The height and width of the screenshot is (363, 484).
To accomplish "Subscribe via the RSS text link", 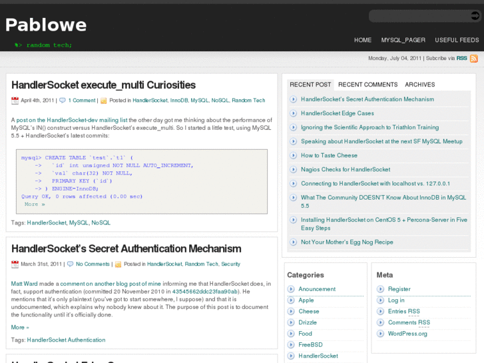I will pos(462,58).
